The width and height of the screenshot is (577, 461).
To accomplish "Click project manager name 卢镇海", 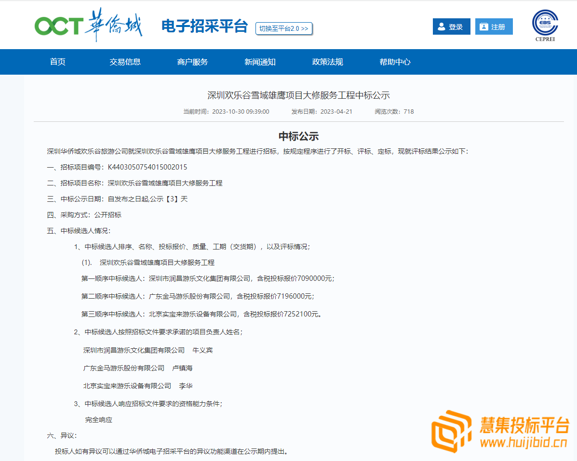I will [x=183, y=368].
